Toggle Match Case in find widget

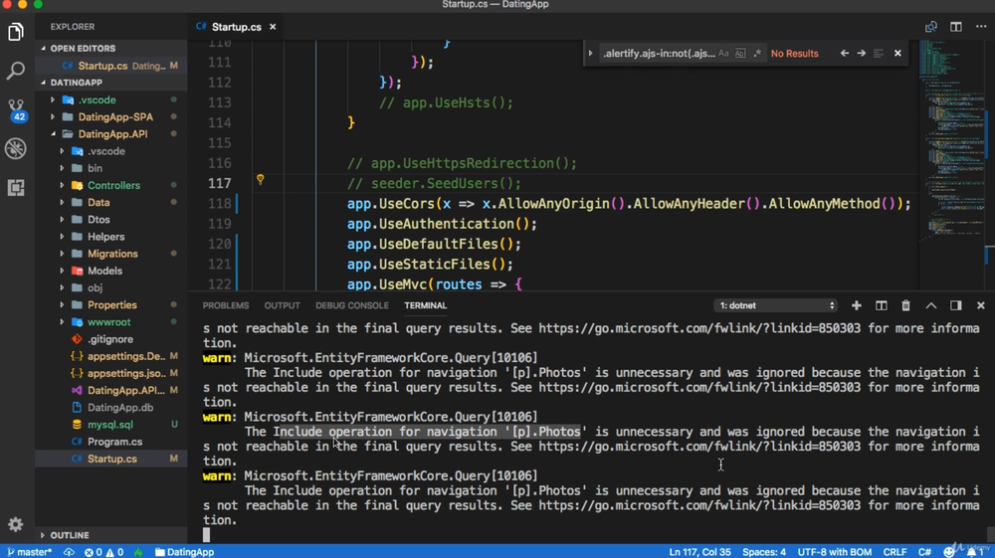pos(723,54)
